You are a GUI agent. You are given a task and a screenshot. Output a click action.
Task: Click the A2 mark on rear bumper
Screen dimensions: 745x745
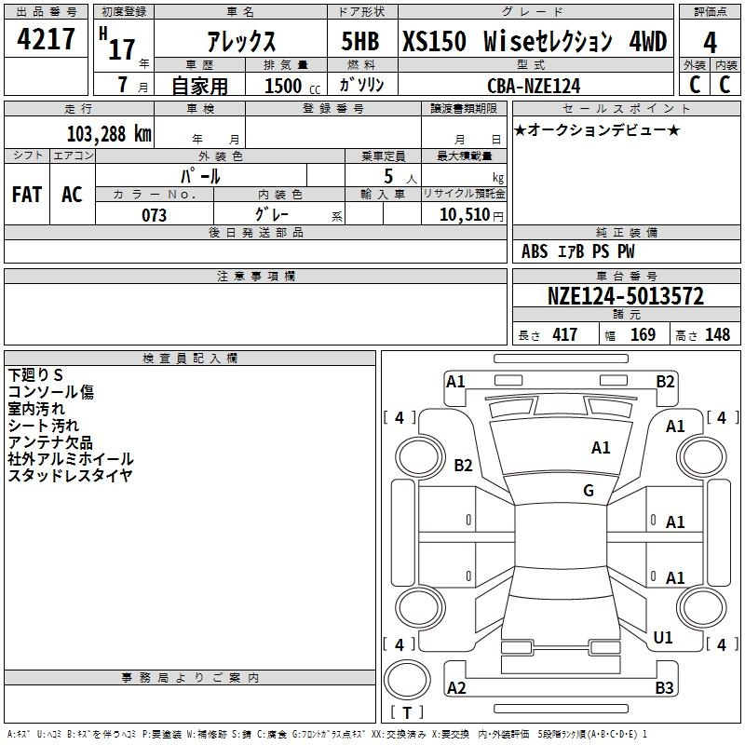[456, 687]
